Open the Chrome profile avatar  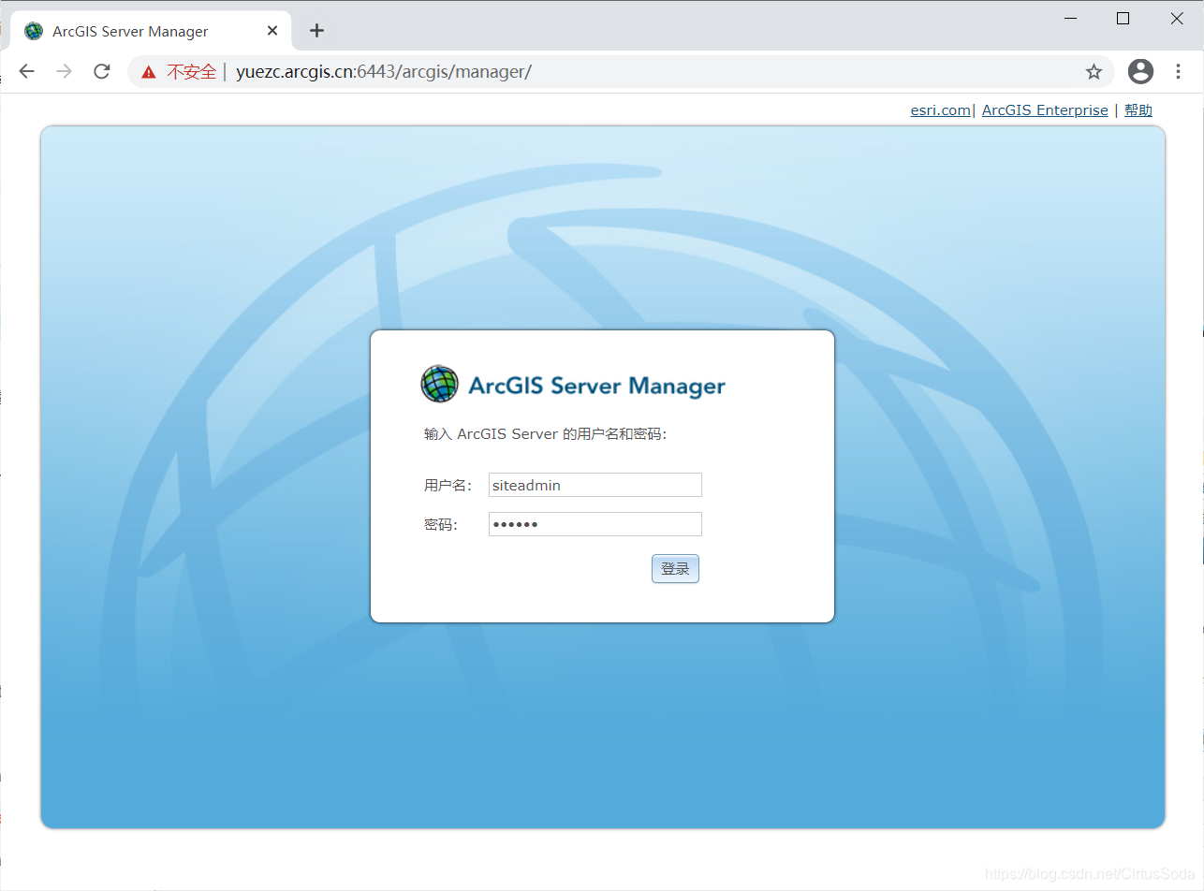pyautogui.click(x=1140, y=71)
